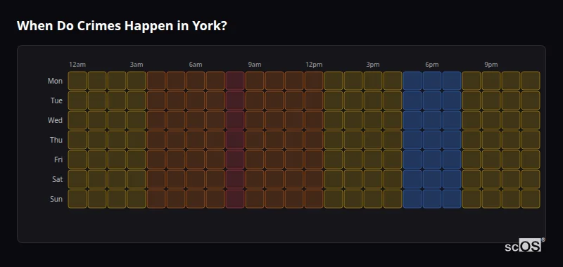The height and width of the screenshot is (267, 563).
Task: Click the 3pm column label
Action: tap(373, 65)
